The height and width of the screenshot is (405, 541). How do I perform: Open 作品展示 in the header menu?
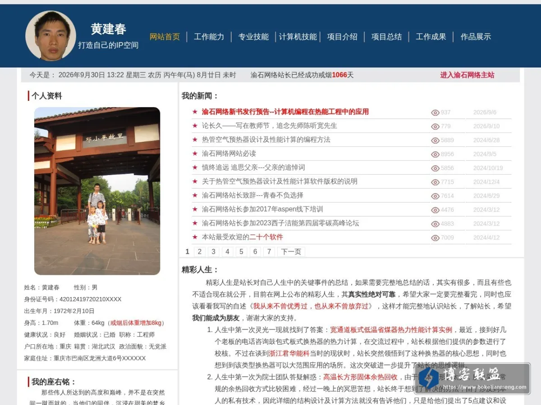pos(476,37)
